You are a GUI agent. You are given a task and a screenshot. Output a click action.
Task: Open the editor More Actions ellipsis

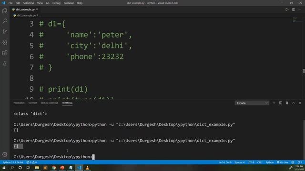[300, 9]
